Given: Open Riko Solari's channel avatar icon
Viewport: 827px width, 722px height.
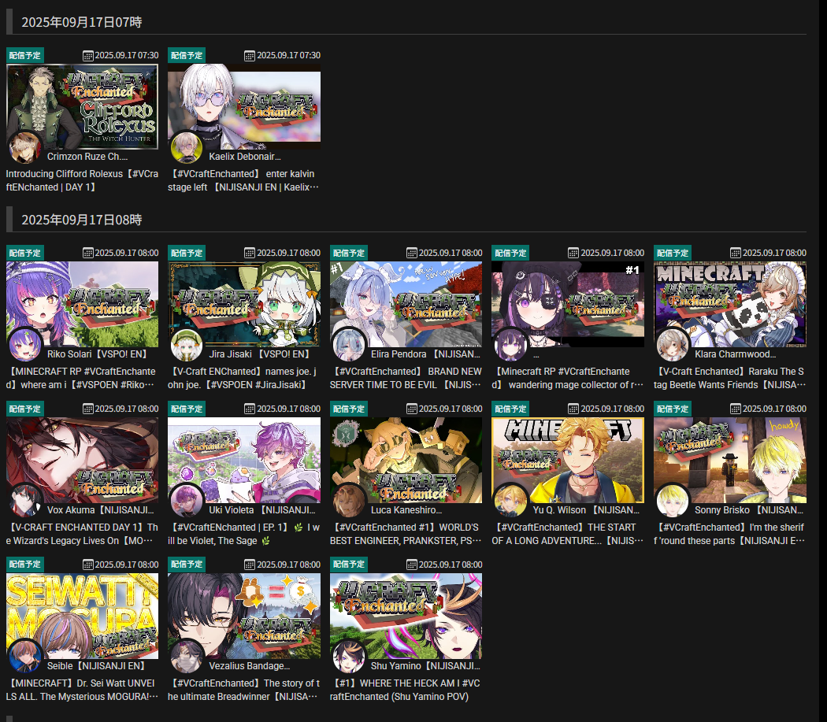Looking at the screenshot, I should click(24, 345).
